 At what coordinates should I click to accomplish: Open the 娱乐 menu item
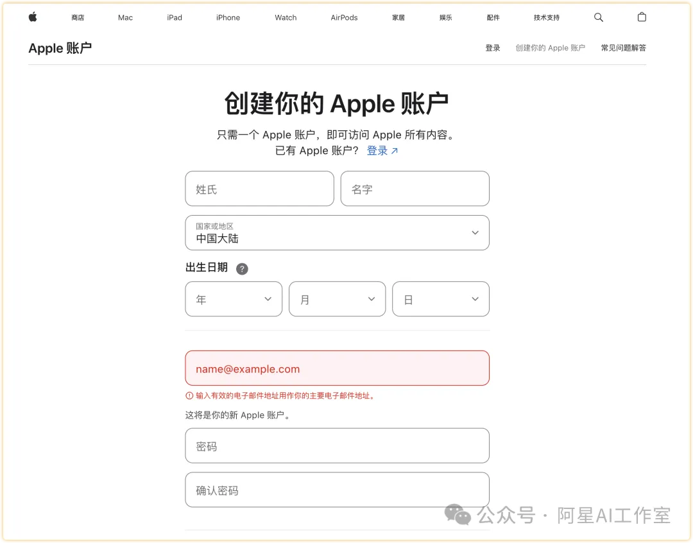445,18
